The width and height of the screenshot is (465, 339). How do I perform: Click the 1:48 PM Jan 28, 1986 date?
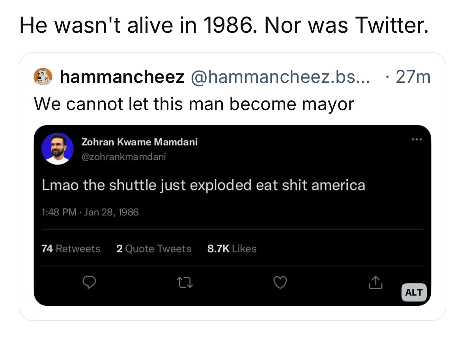[x=90, y=212]
